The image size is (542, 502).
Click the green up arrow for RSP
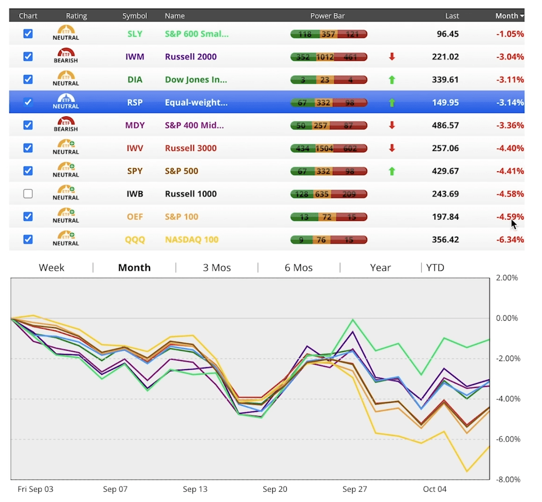pos(392,103)
